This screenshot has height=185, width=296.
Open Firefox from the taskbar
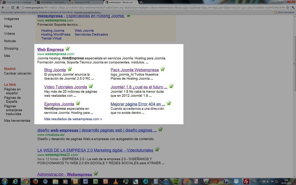[x=35, y=182]
